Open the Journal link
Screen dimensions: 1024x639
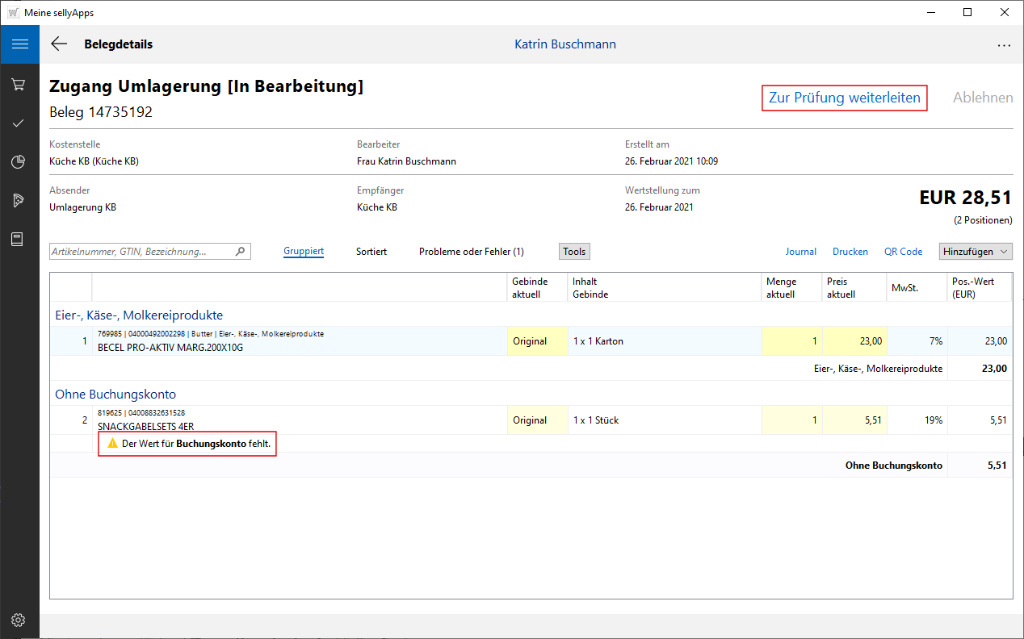800,252
